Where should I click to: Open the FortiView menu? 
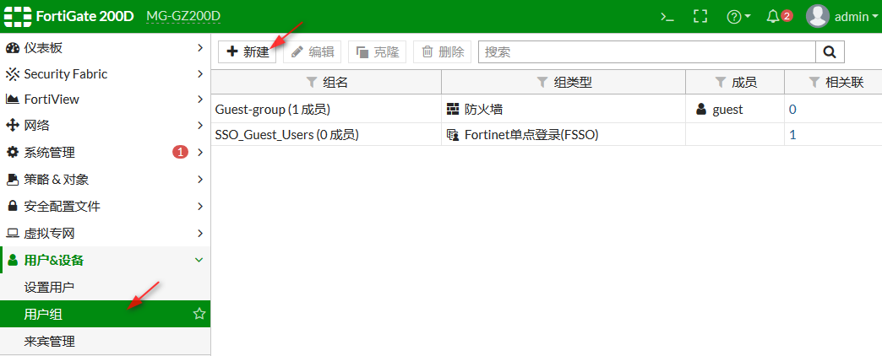click(x=106, y=99)
